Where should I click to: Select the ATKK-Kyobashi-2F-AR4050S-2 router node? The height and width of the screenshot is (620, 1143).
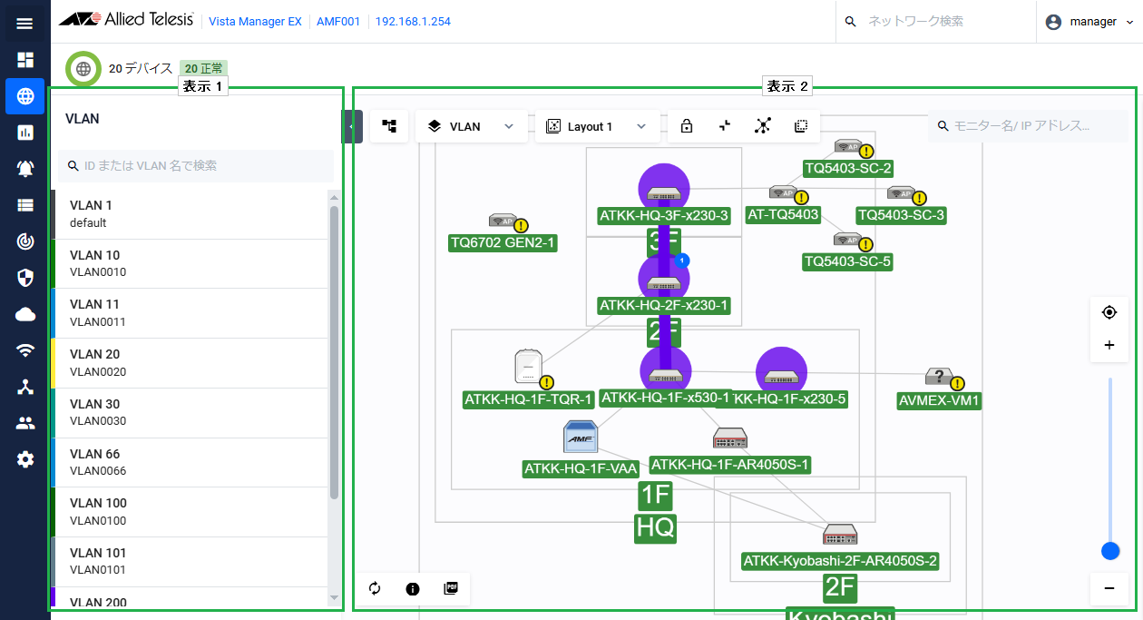[x=839, y=534]
